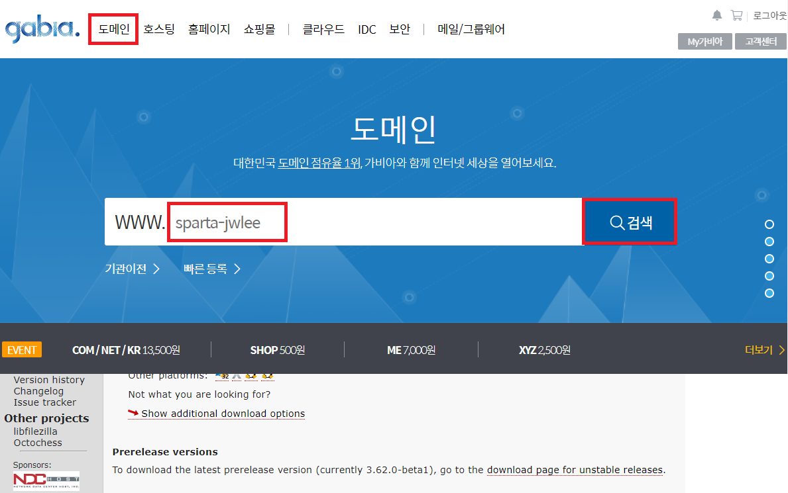Go to 빠른 등록 link
The width and height of the screenshot is (788, 493).
tap(212, 269)
